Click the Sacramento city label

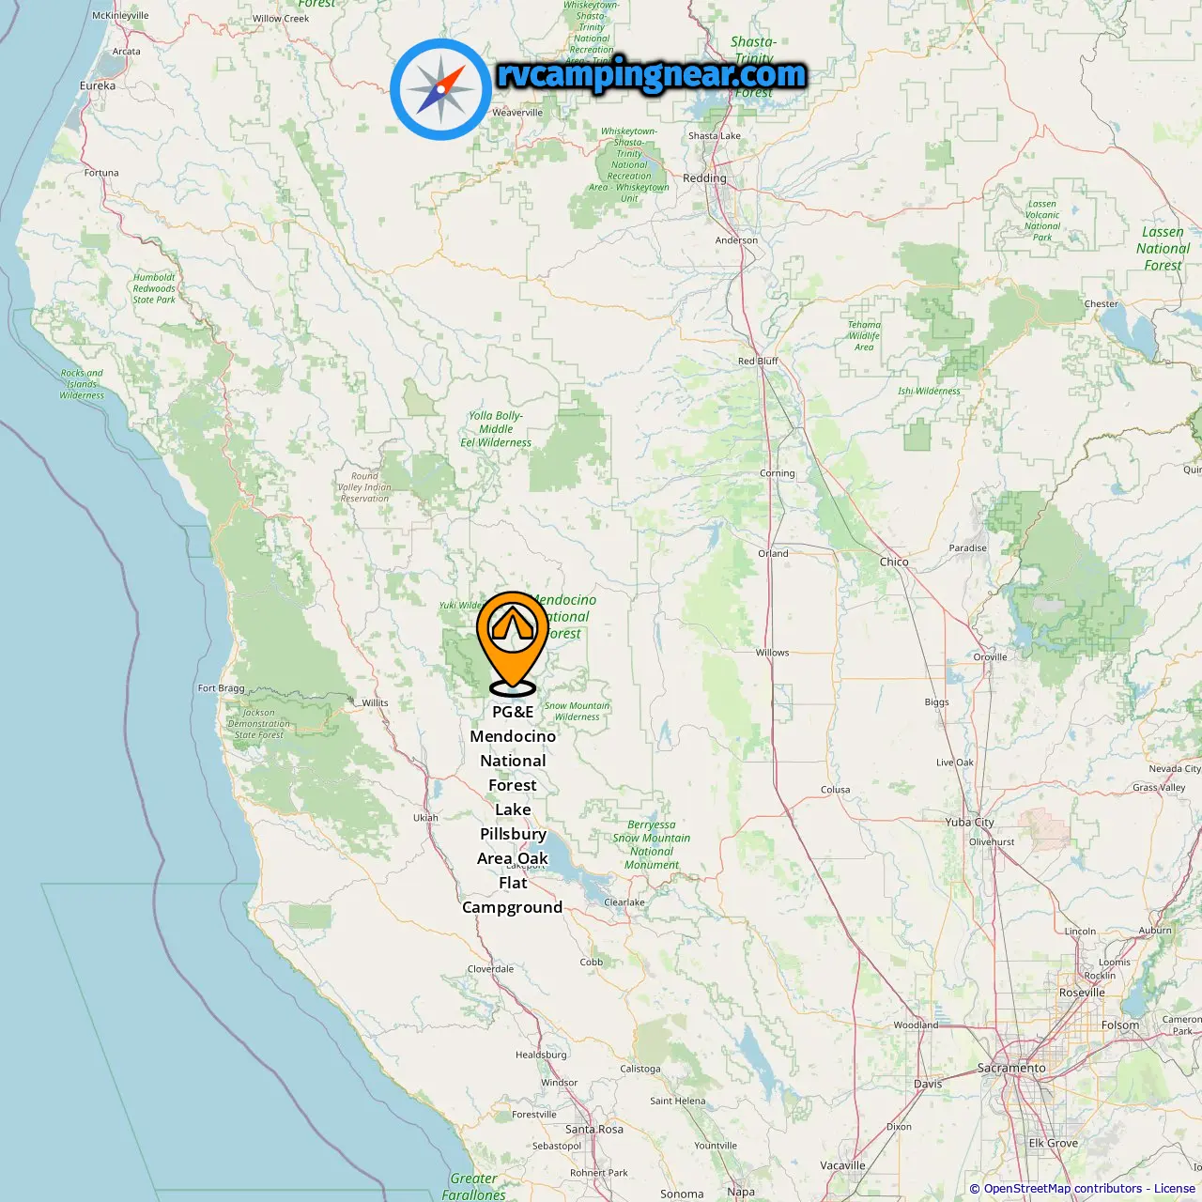[x=1011, y=1068]
